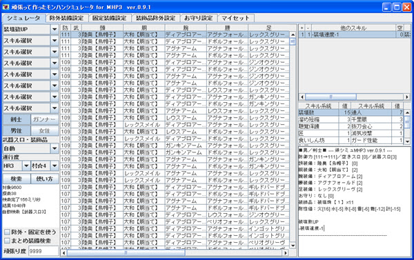Viewport: 414px width, 260px height.
Task: Click the 他のスキル panel's scrollbar right arrow
Action: pyautogui.click(x=407, y=97)
